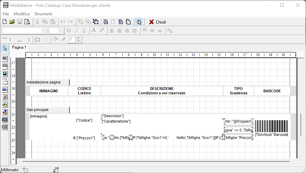Toggle the top frame line

pyautogui.click(x=5, y=40)
